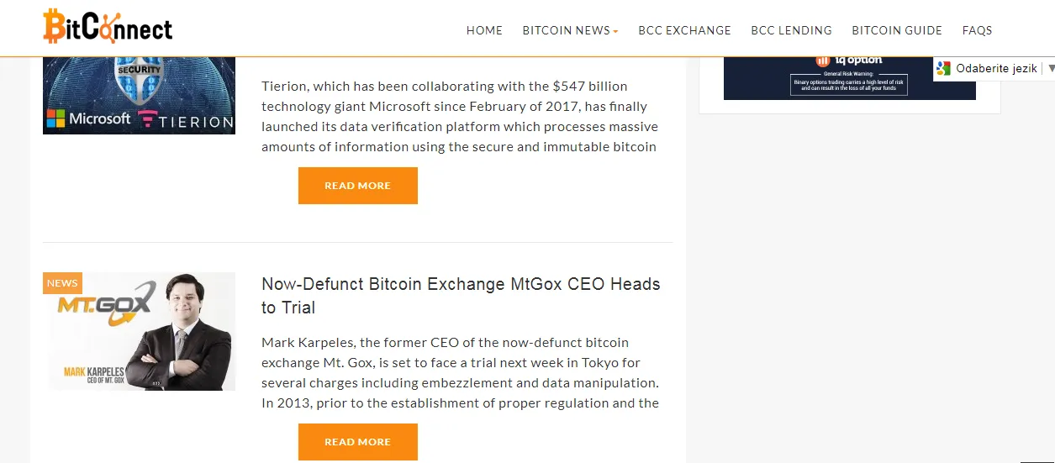Click READ MORE under the MtGox article
Screen dimensions: 1055x463
[358, 442]
